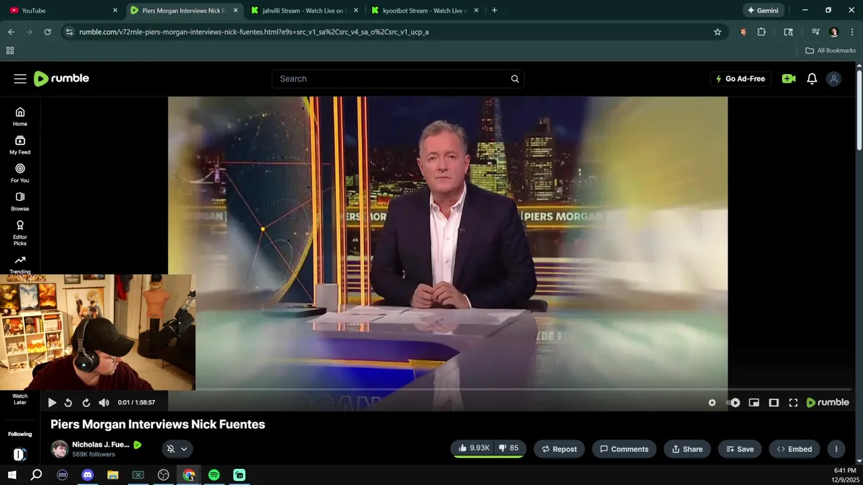The width and height of the screenshot is (863, 485).
Task: Open Gemini in Chrome
Action: [x=763, y=11]
